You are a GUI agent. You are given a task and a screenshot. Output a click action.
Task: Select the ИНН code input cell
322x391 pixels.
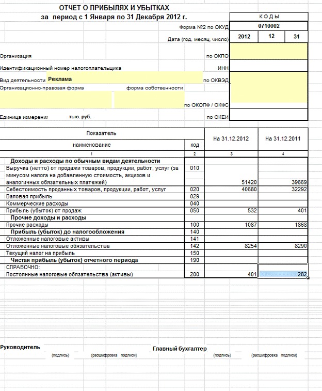[268, 67]
